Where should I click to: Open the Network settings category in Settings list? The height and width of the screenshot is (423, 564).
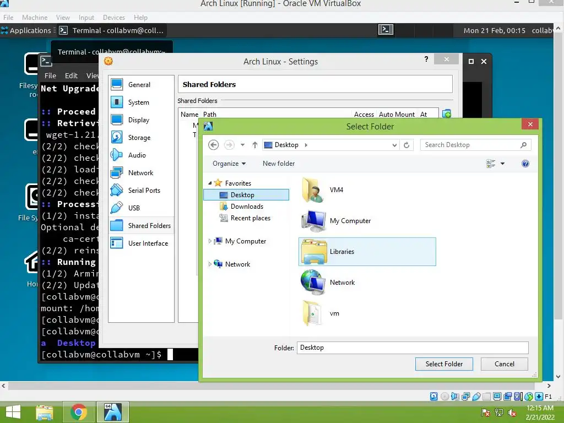141,172
